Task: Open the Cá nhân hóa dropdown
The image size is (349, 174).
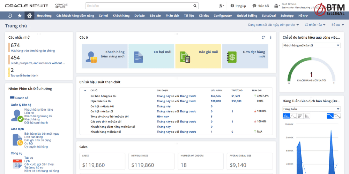Action: (x=315, y=25)
